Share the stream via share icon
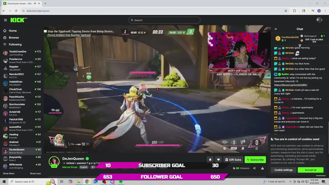This screenshot has height=185, width=329. point(254,168)
